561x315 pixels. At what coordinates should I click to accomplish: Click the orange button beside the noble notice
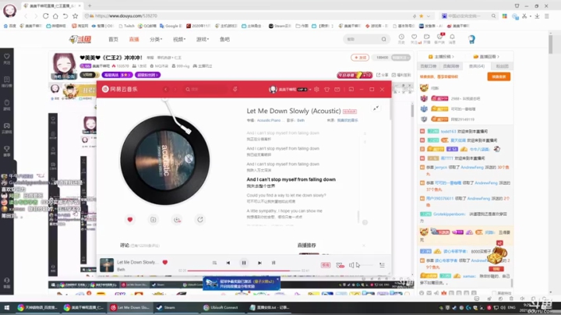[499, 76]
